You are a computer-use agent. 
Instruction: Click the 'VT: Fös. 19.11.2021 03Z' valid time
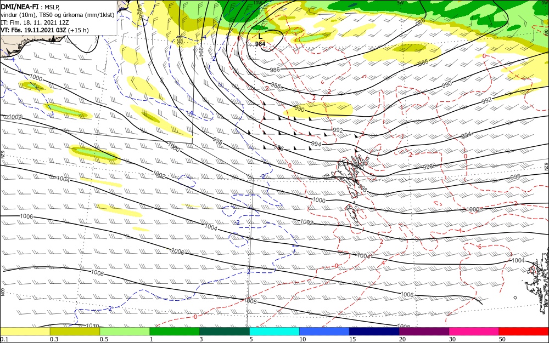[33, 30]
